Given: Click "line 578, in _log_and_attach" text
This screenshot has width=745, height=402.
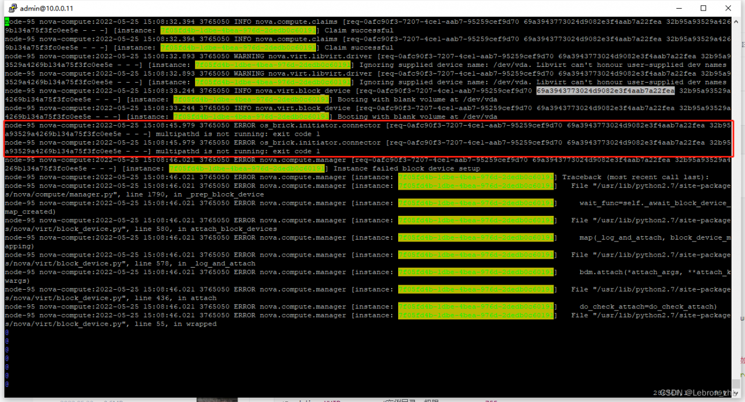Looking at the screenshot, I should (x=198, y=264).
